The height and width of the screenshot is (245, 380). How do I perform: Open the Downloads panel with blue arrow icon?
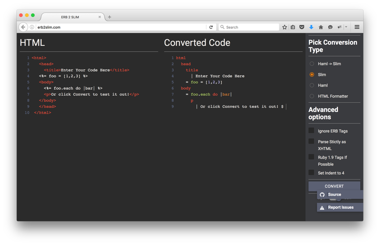[311, 27]
